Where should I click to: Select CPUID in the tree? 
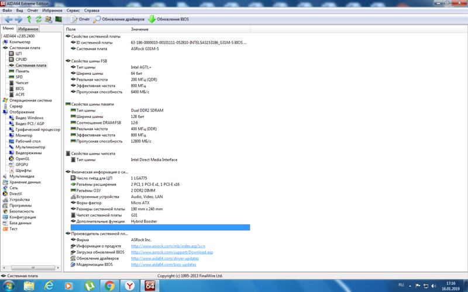pos(21,60)
